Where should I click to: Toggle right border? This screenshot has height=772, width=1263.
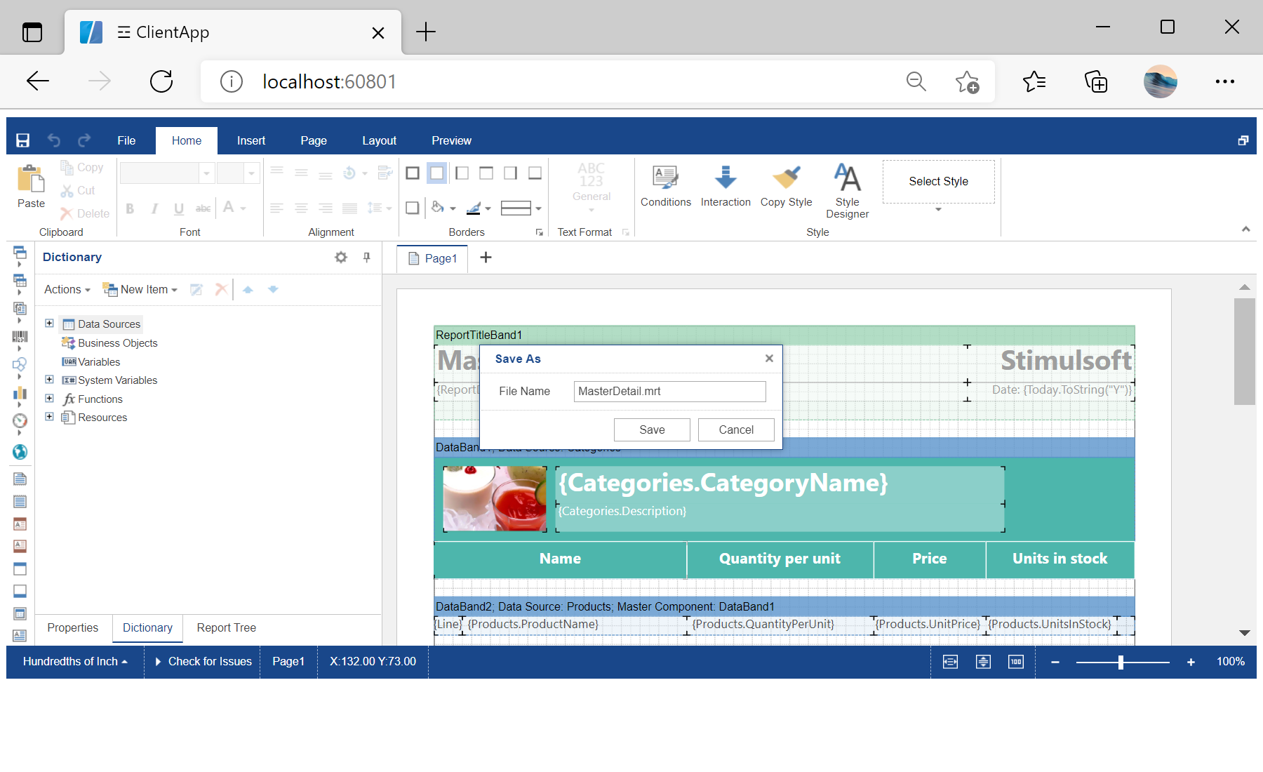pos(510,173)
